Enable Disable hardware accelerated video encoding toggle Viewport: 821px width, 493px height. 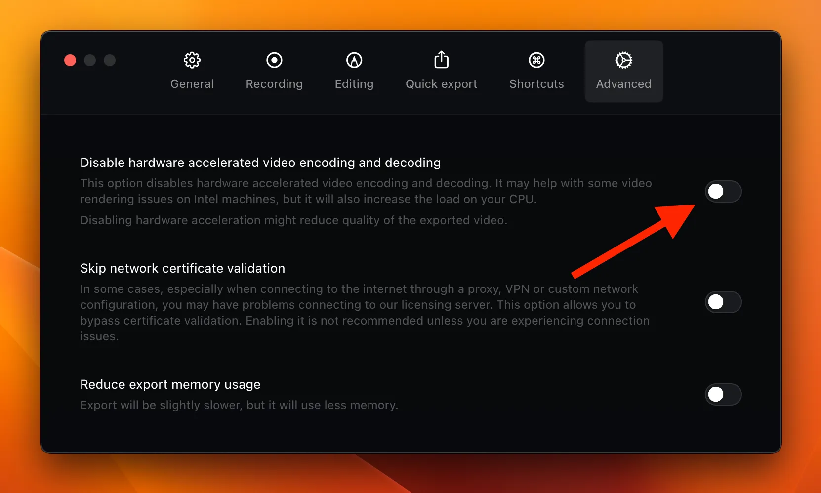coord(723,192)
